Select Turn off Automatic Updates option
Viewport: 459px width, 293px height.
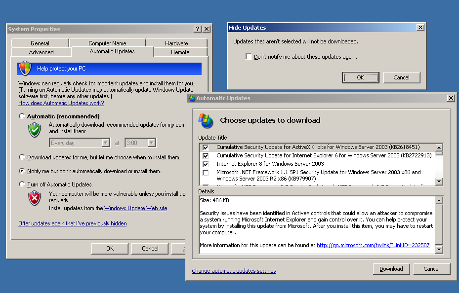pos(22,184)
